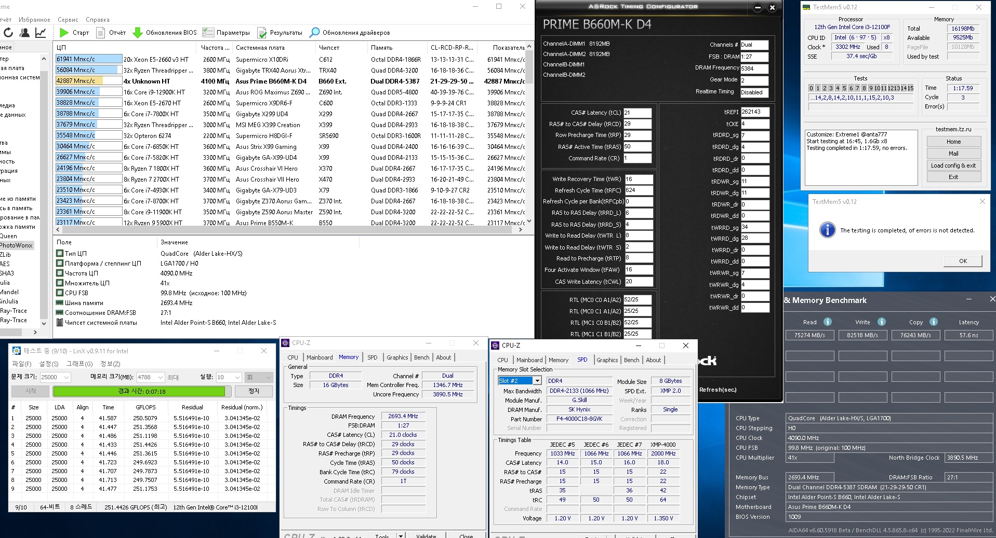Image resolution: width=996 pixels, height=538 pixels.
Task: Open About tab in CPU-Z SPD window
Action: coord(653,360)
